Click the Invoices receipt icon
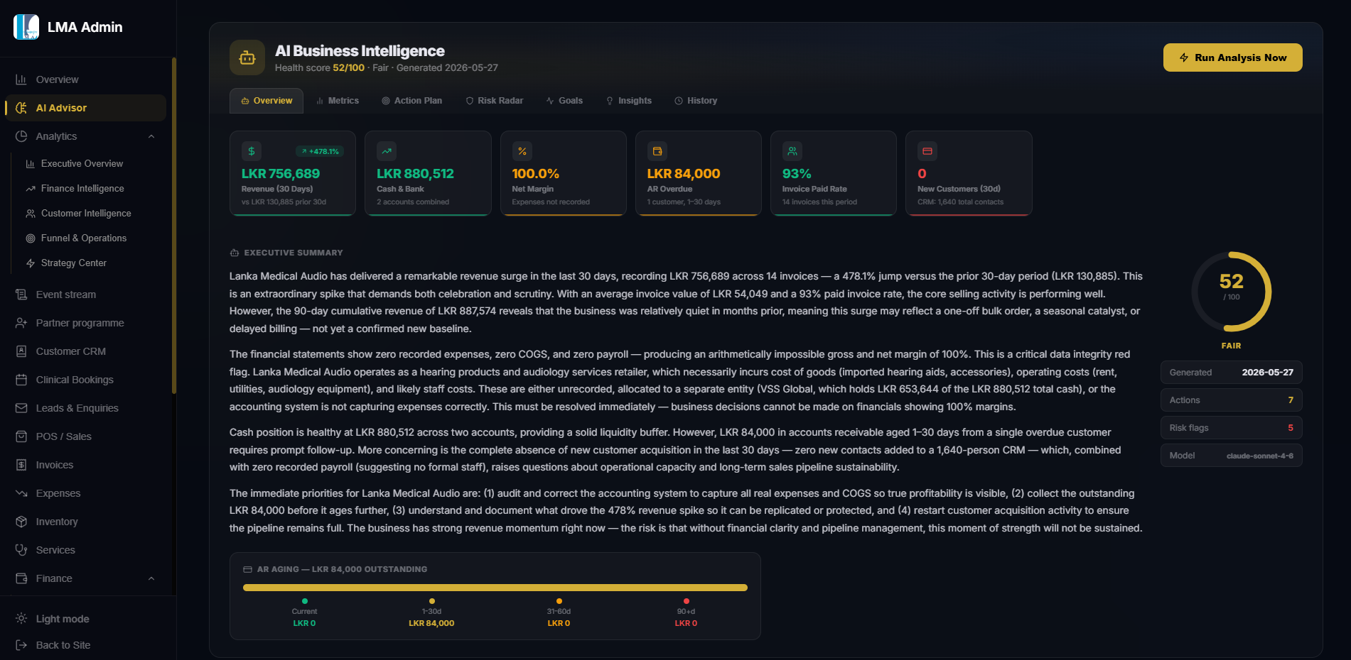 point(21,465)
